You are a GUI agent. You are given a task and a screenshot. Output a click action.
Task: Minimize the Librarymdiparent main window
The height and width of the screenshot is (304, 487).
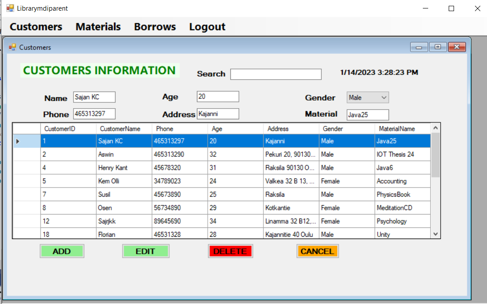(426, 8)
